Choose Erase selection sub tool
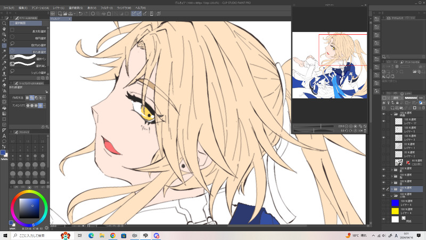426x240 pixels. (x=28, y=65)
